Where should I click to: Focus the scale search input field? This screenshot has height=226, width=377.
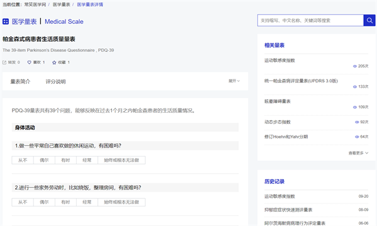click(310, 21)
